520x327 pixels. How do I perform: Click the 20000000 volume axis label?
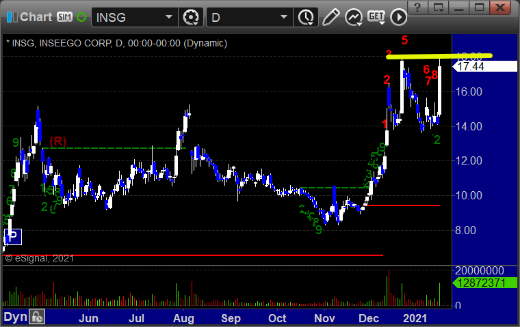click(x=480, y=271)
